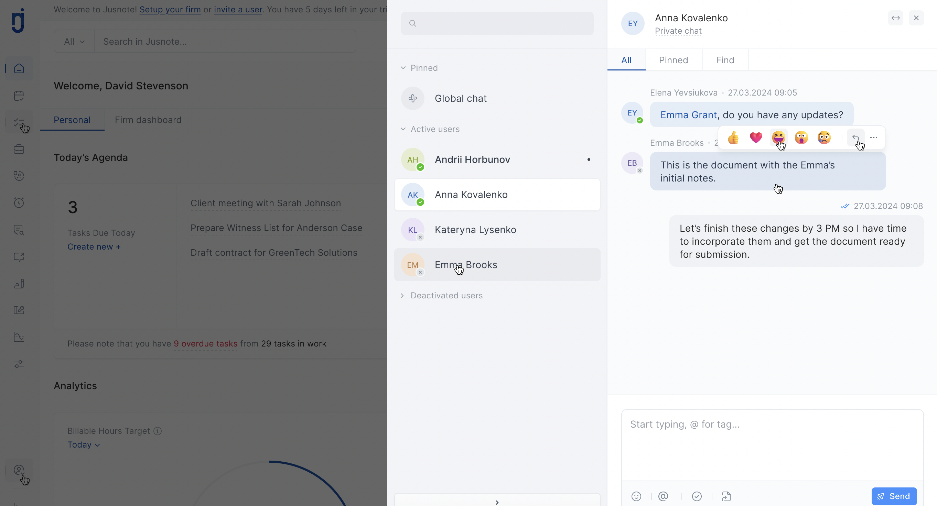Image resolution: width=937 pixels, height=506 pixels.
Task: Open the settings sliders icon in sidebar
Action: click(x=19, y=364)
